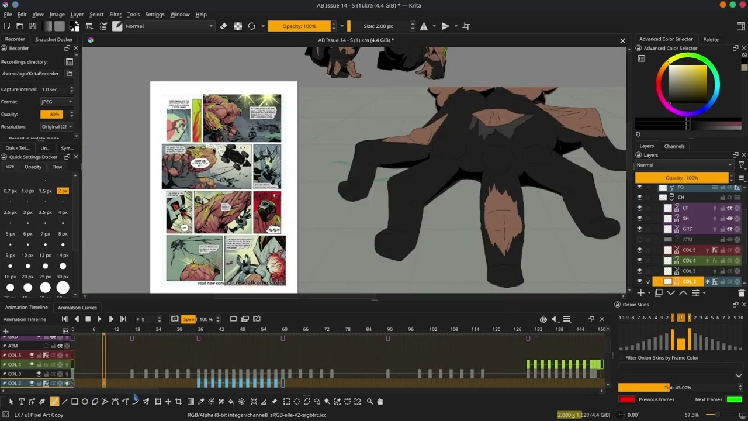
Task: Open the Settings menu
Action: tap(155, 14)
